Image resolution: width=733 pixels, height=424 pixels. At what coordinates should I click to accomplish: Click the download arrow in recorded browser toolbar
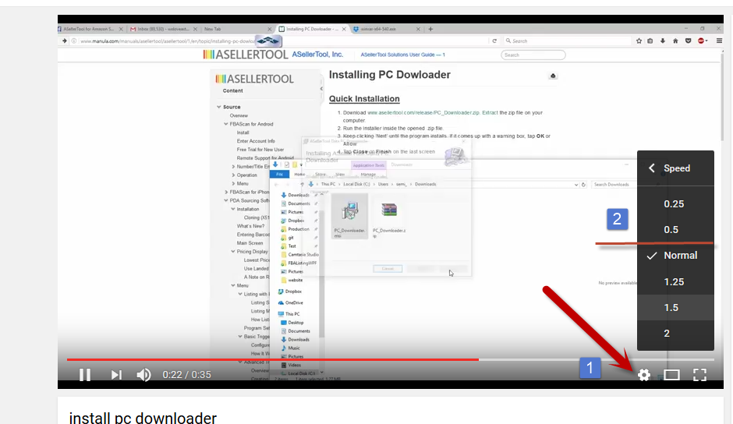(x=662, y=41)
